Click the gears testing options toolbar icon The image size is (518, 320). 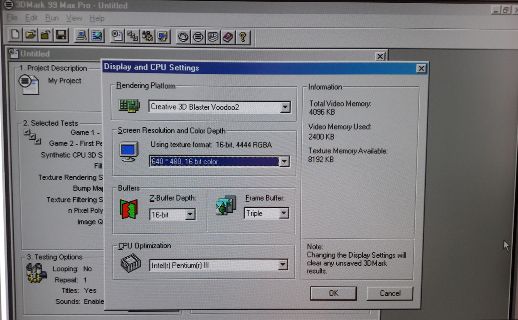147,36
